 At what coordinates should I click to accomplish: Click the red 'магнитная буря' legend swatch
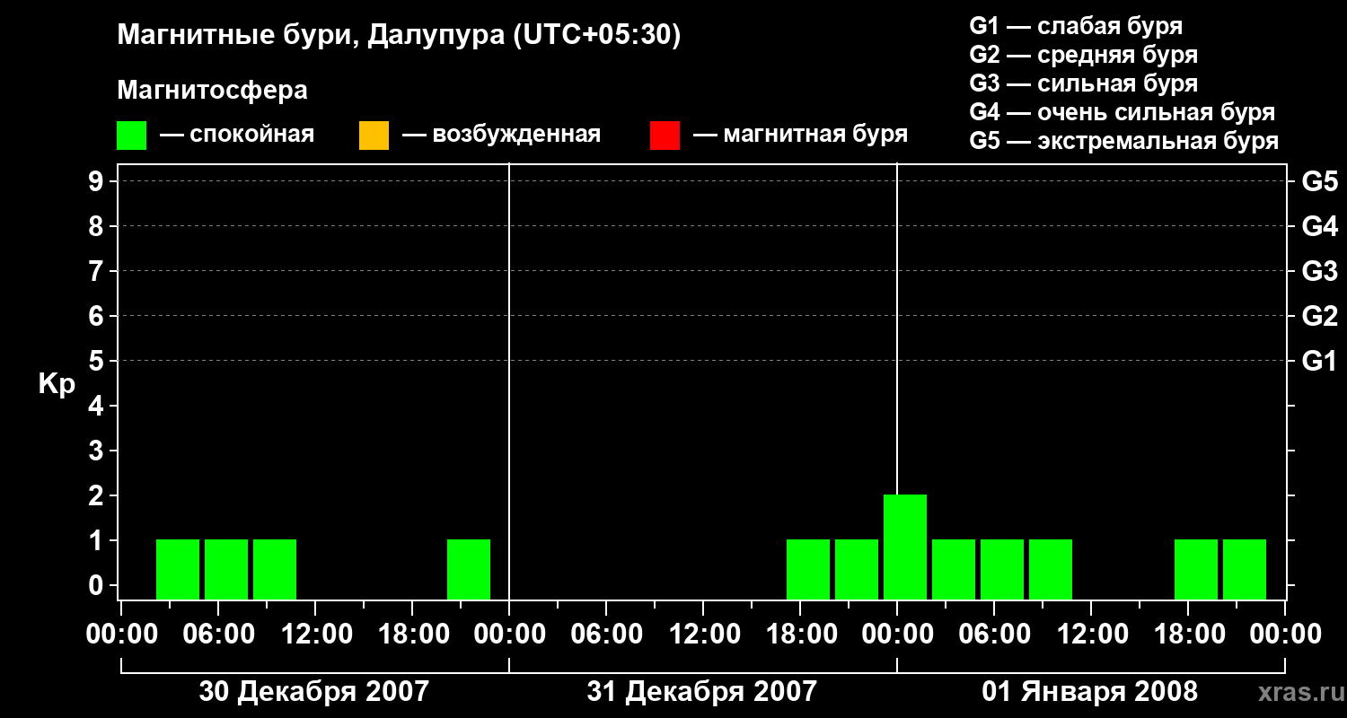coord(665,136)
